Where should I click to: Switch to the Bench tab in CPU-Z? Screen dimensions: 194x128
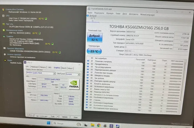(64, 68)
